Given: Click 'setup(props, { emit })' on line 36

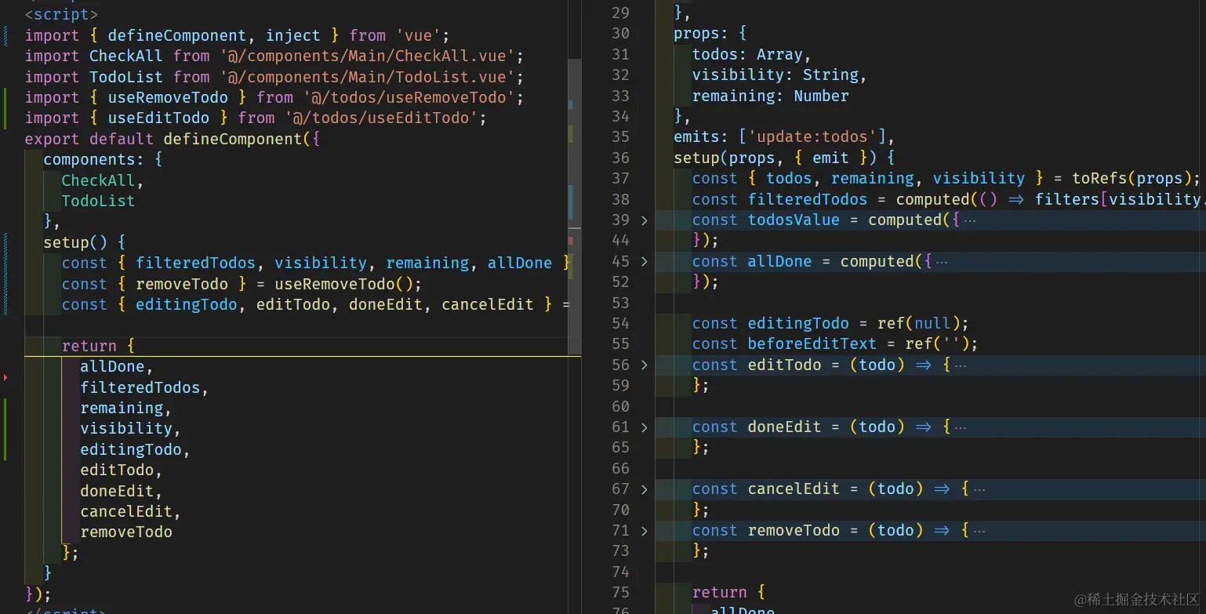Looking at the screenshot, I should coord(776,158).
